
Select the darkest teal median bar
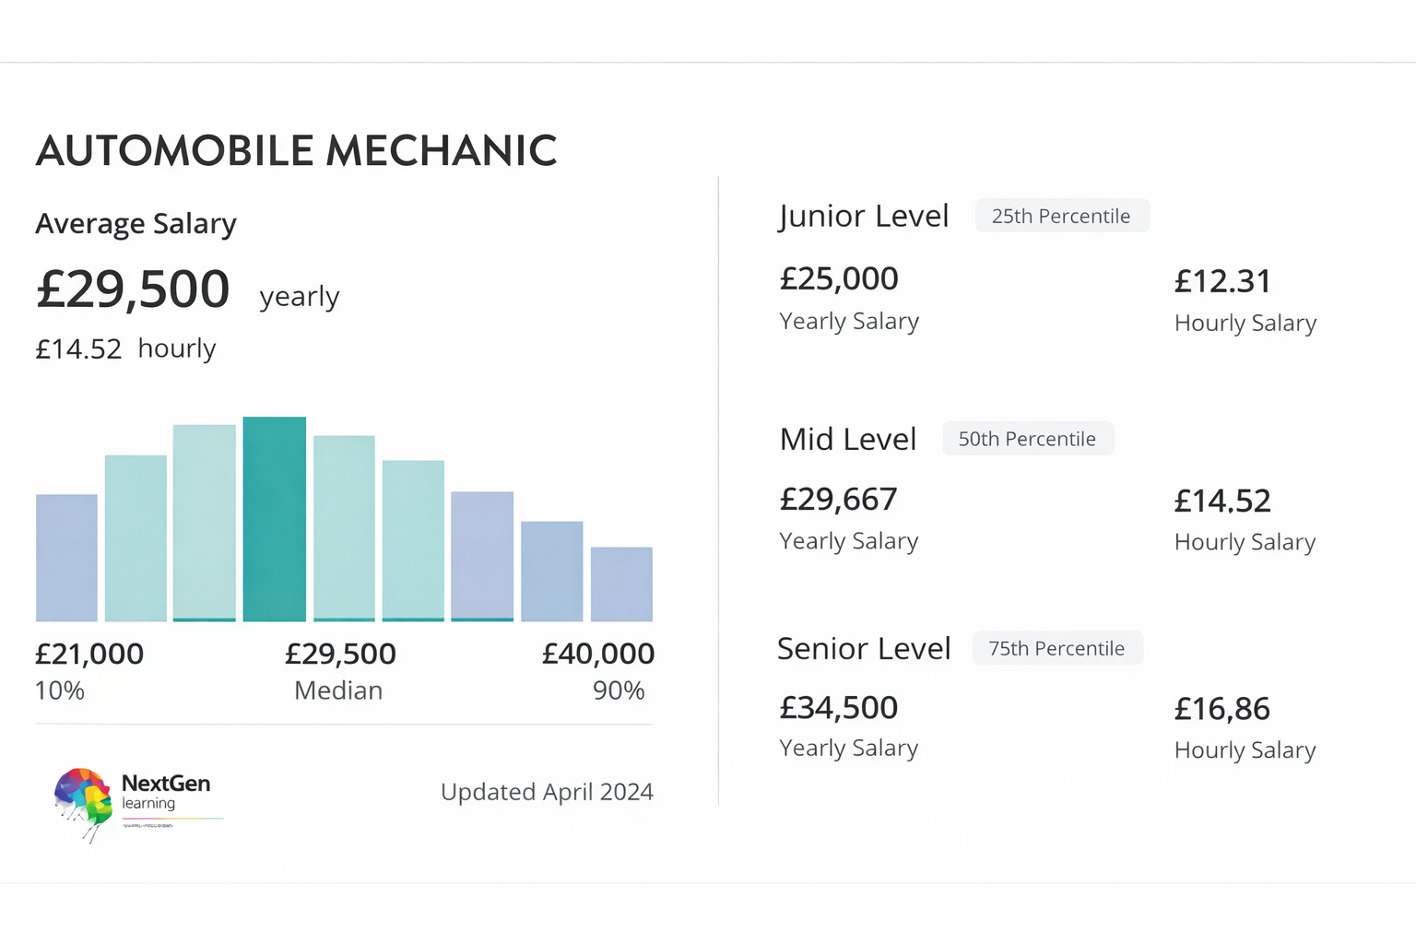(x=275, y=519)
